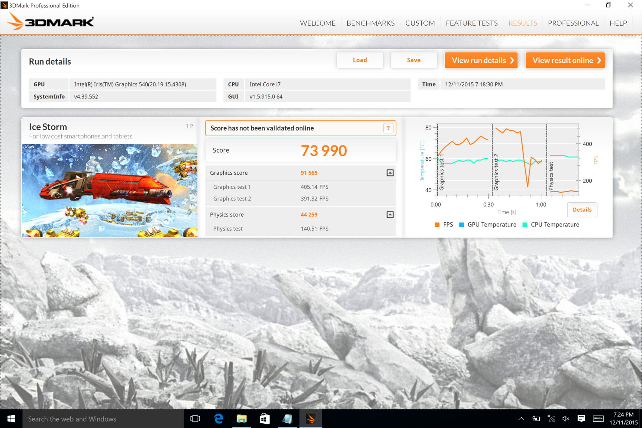Screen dimensions: 642x428
Task: Show hidden system tray icons
Action: [x=521, y=419]
